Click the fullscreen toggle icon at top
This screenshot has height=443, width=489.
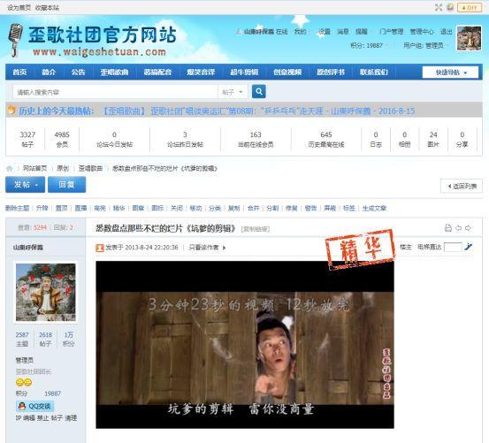(439, 7)
